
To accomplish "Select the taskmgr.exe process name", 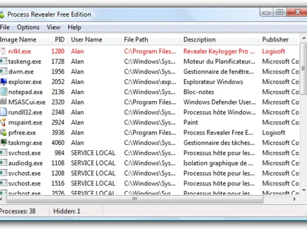I will [25, 143].
